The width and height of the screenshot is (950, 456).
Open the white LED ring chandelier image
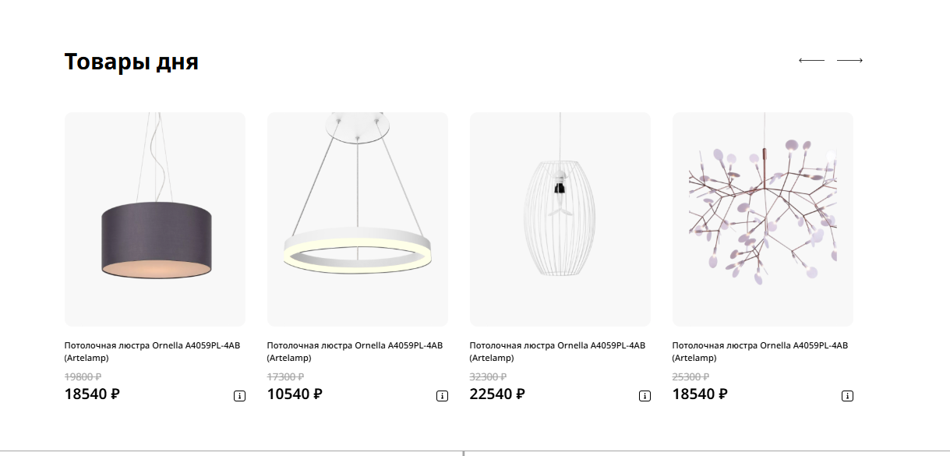pos(358,219)
